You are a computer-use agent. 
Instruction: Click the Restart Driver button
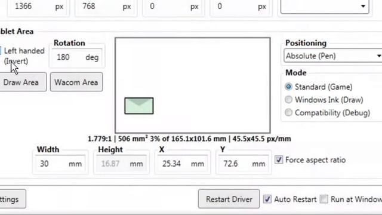pyautogui.click(x=229, y=199)
